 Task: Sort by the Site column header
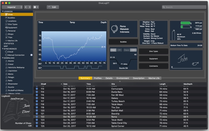(x=113, y=84)
